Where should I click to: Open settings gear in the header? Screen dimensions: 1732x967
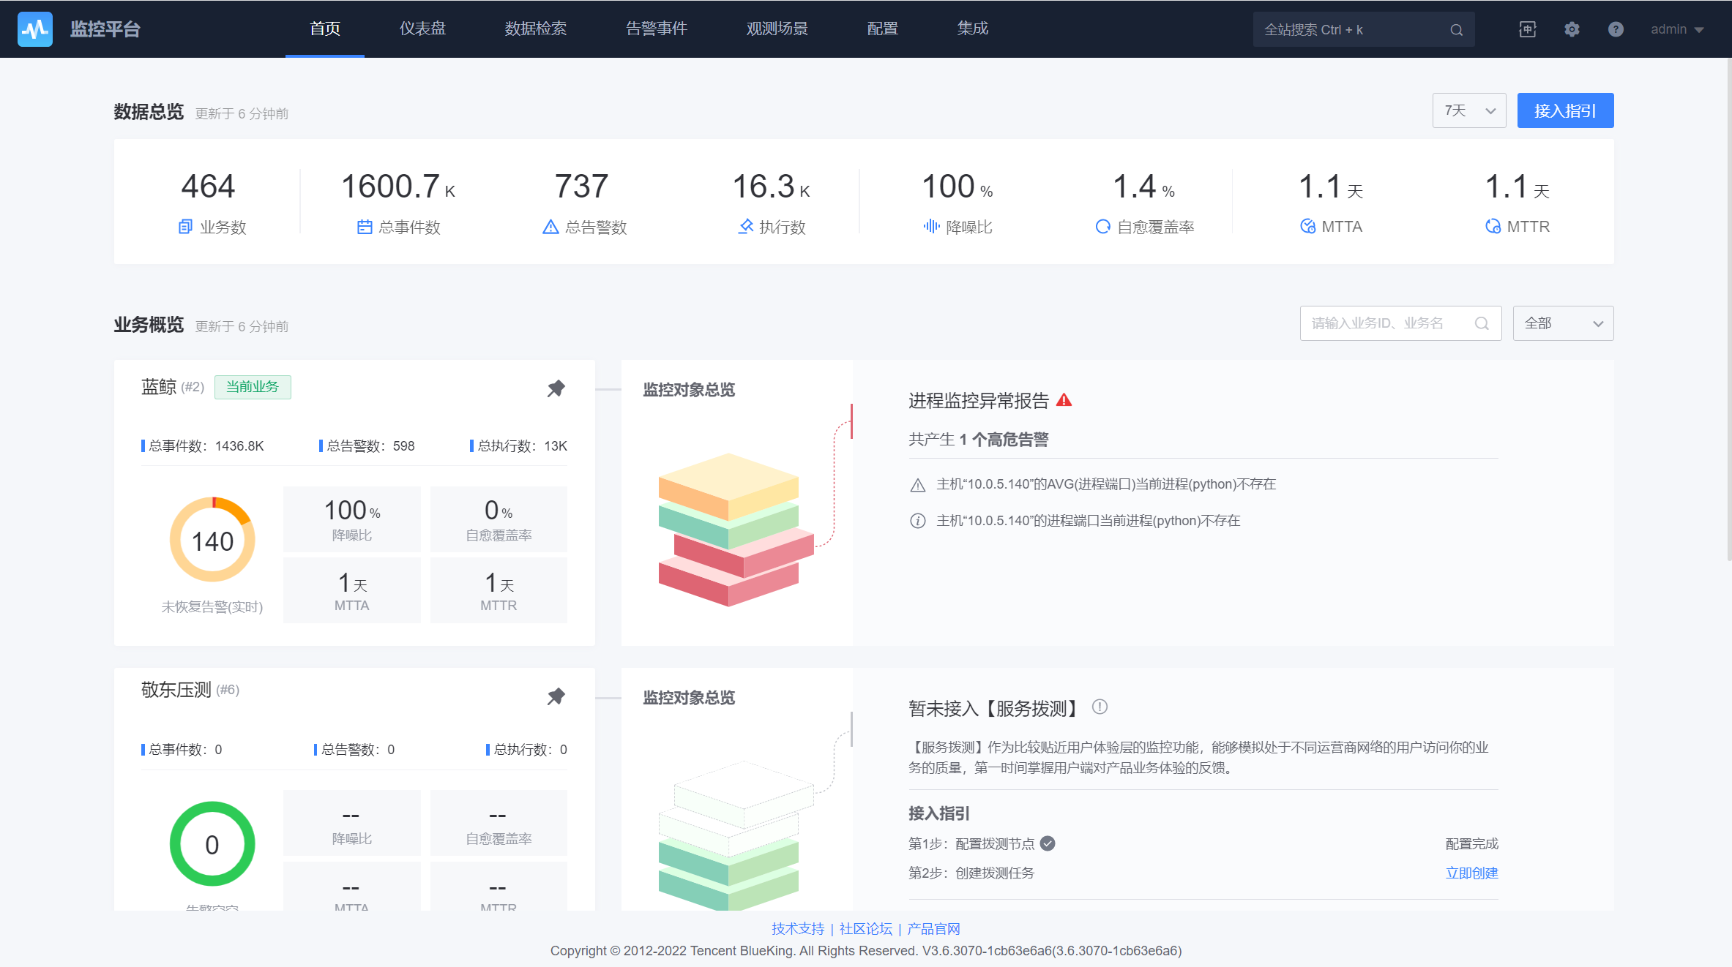1572,29
